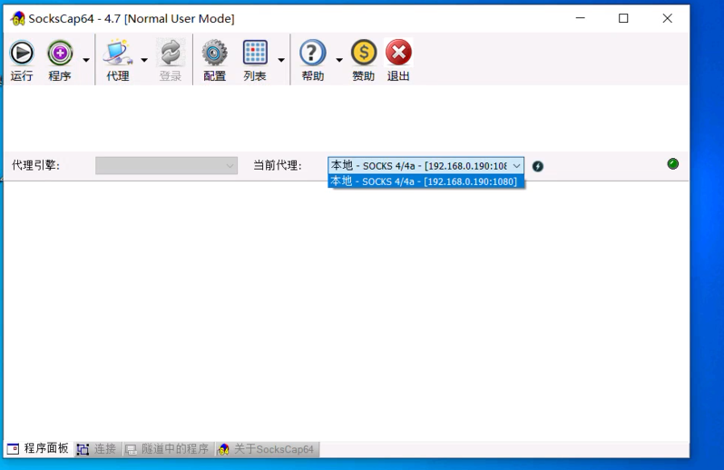Open the 代理 (Proxy) toolbar icon
The width and height of the screenshot is (724, 470).
(118, 53)
